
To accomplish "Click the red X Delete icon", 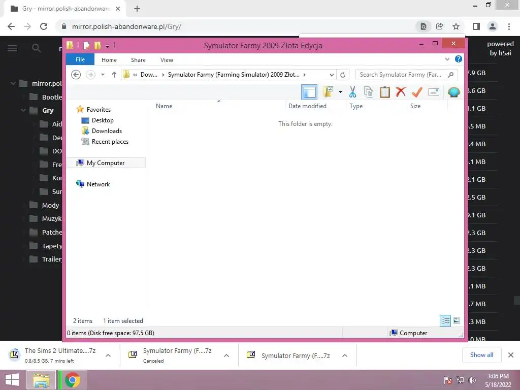I will point(401,91).
